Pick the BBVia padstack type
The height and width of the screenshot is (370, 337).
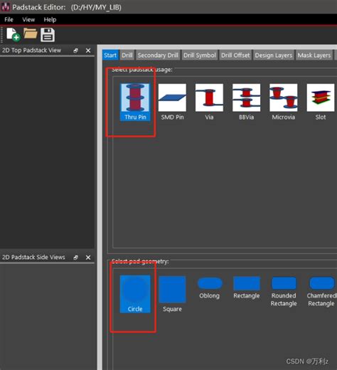pyautogui.click(x=247, y=102)
